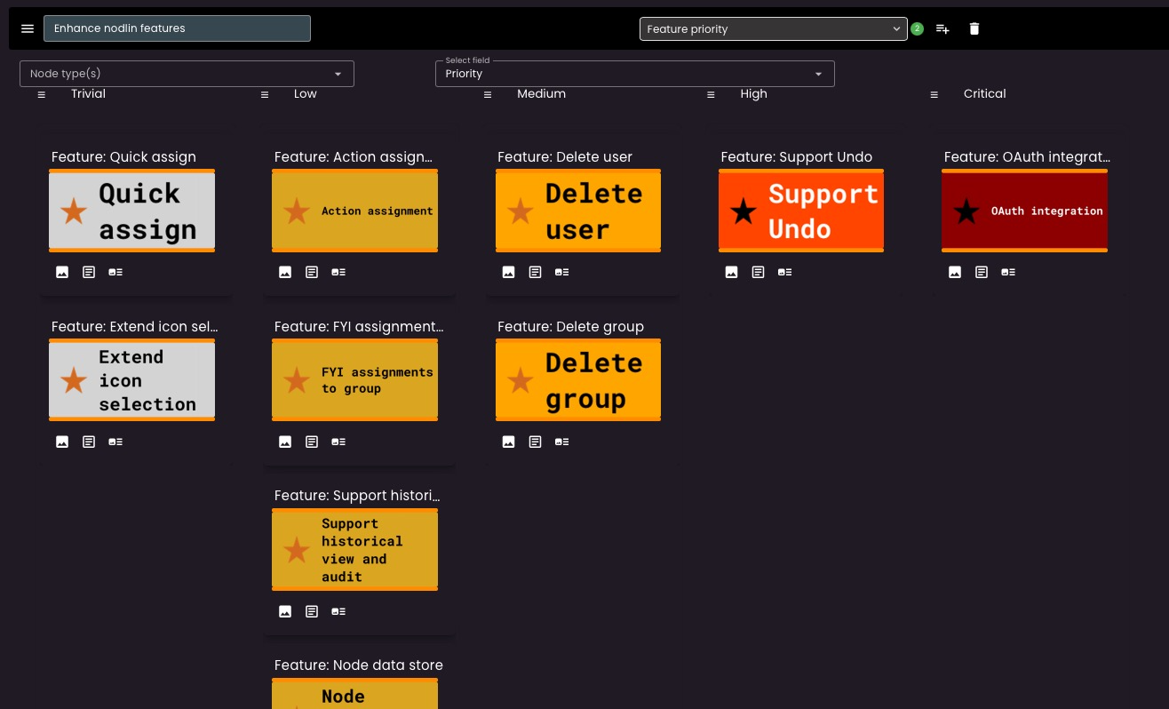Open the hamburger menu at top left
The height and width of the screenshot is (709, 1169).
[x=28, y=28]
